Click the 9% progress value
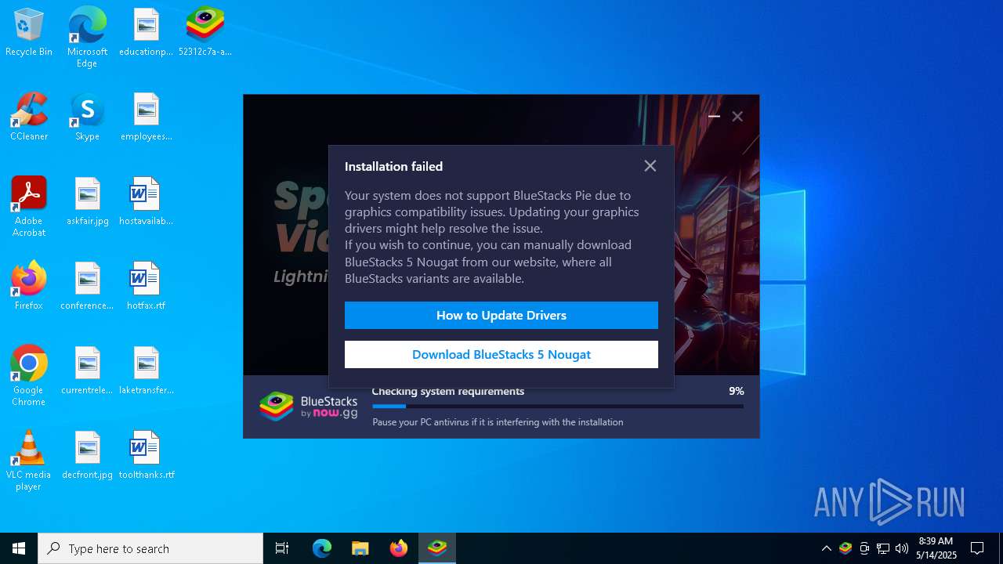The image size is (1003, 564). [737, 391]
